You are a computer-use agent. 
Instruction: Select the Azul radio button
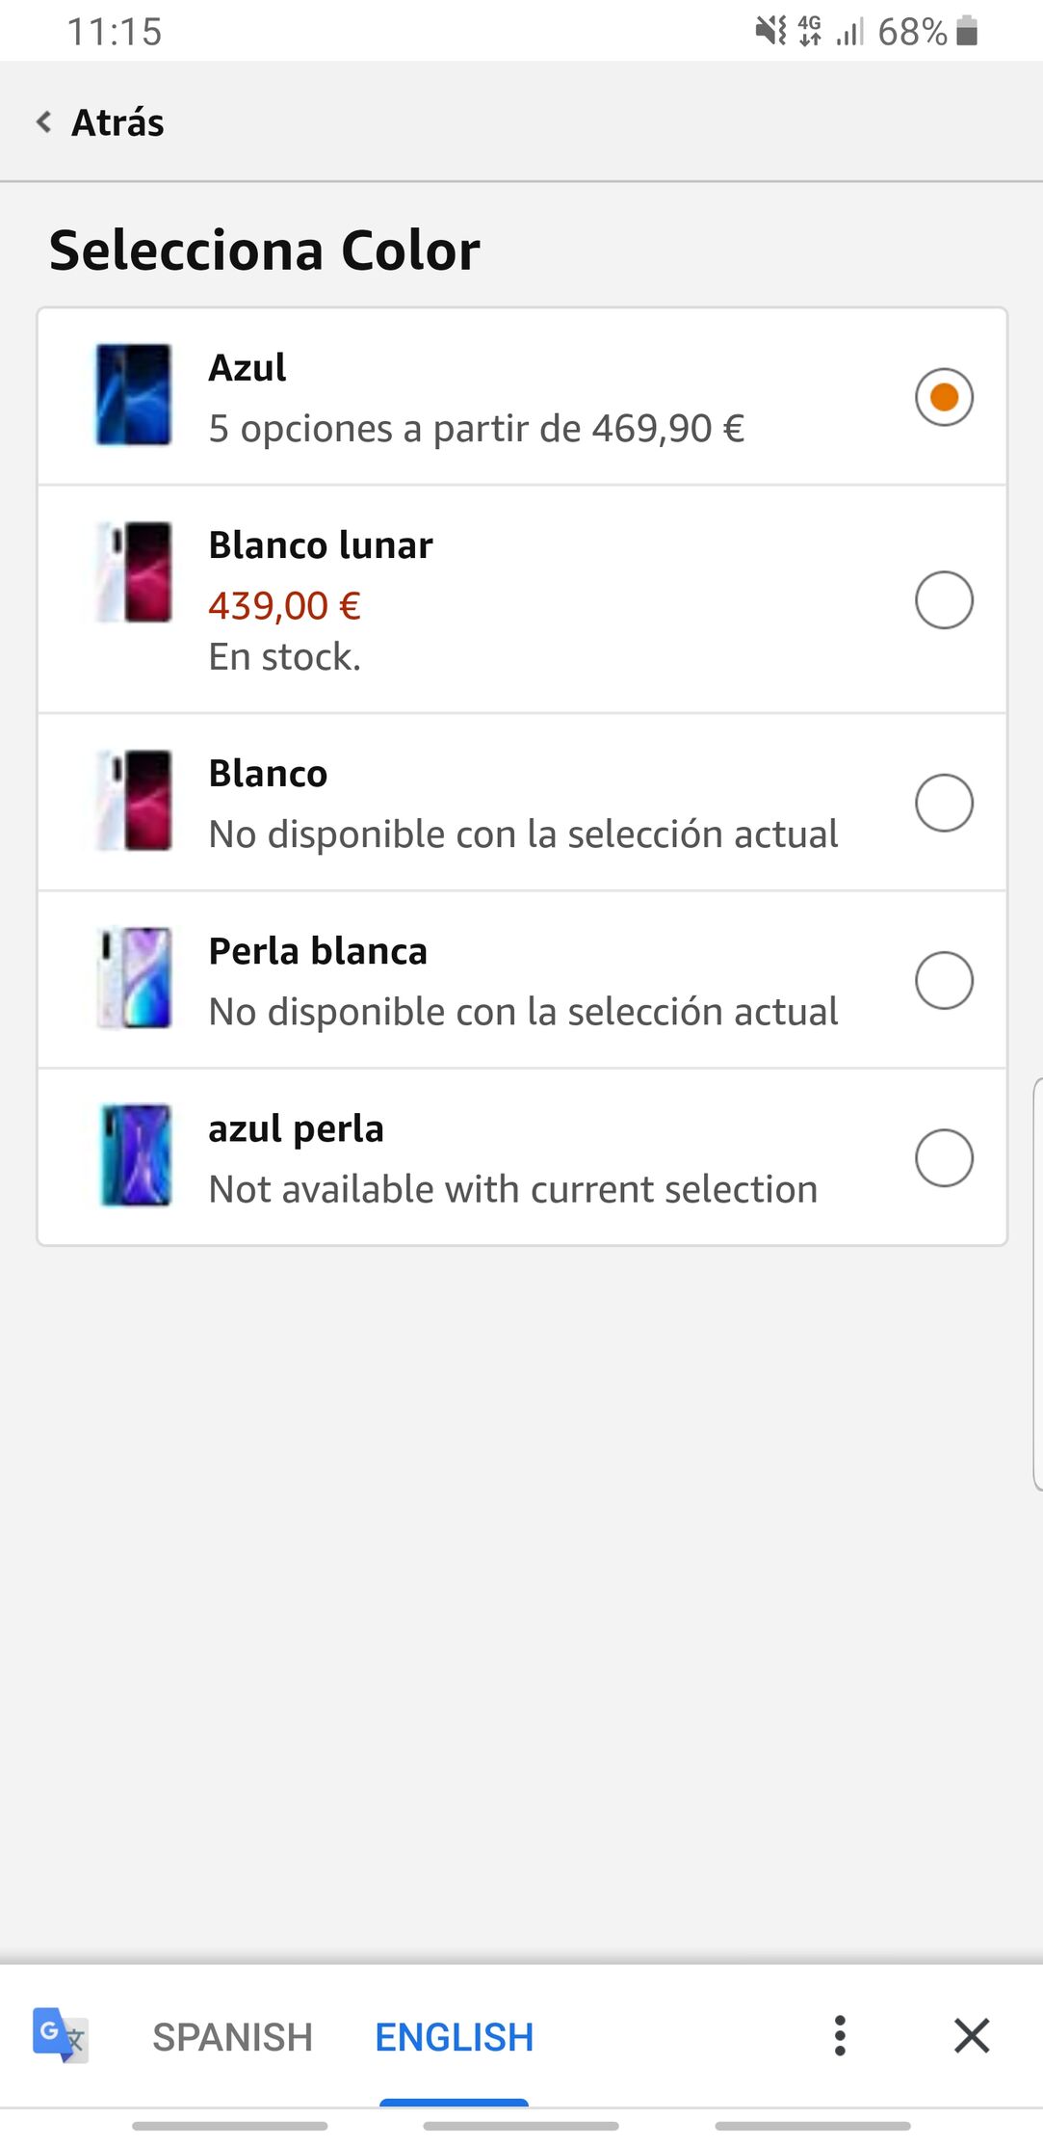944,396
